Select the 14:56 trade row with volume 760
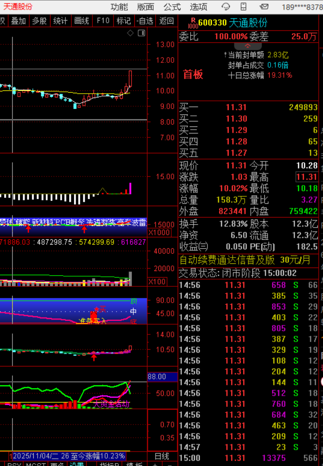The width and height of the screenshot is (323, 466). [248, 404]
